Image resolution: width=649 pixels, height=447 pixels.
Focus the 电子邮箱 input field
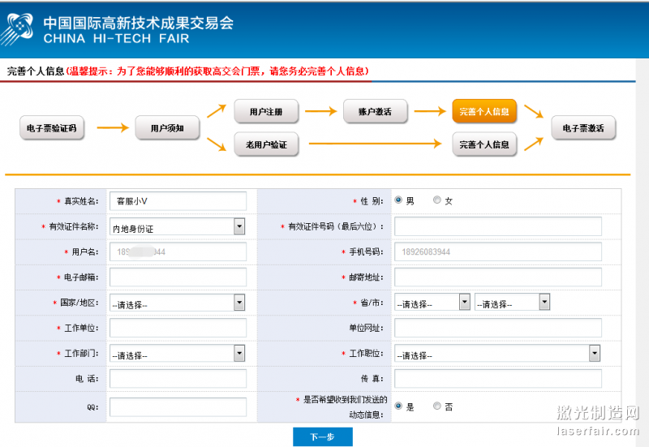pyautogui.click(x=178, y=277)
